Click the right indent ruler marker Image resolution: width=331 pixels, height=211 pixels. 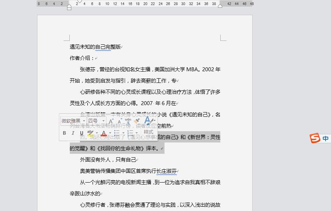point(220,6)
